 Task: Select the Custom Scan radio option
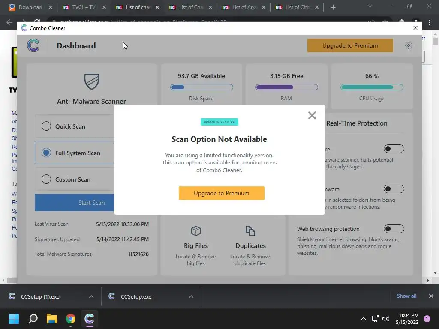pos(46,179)
